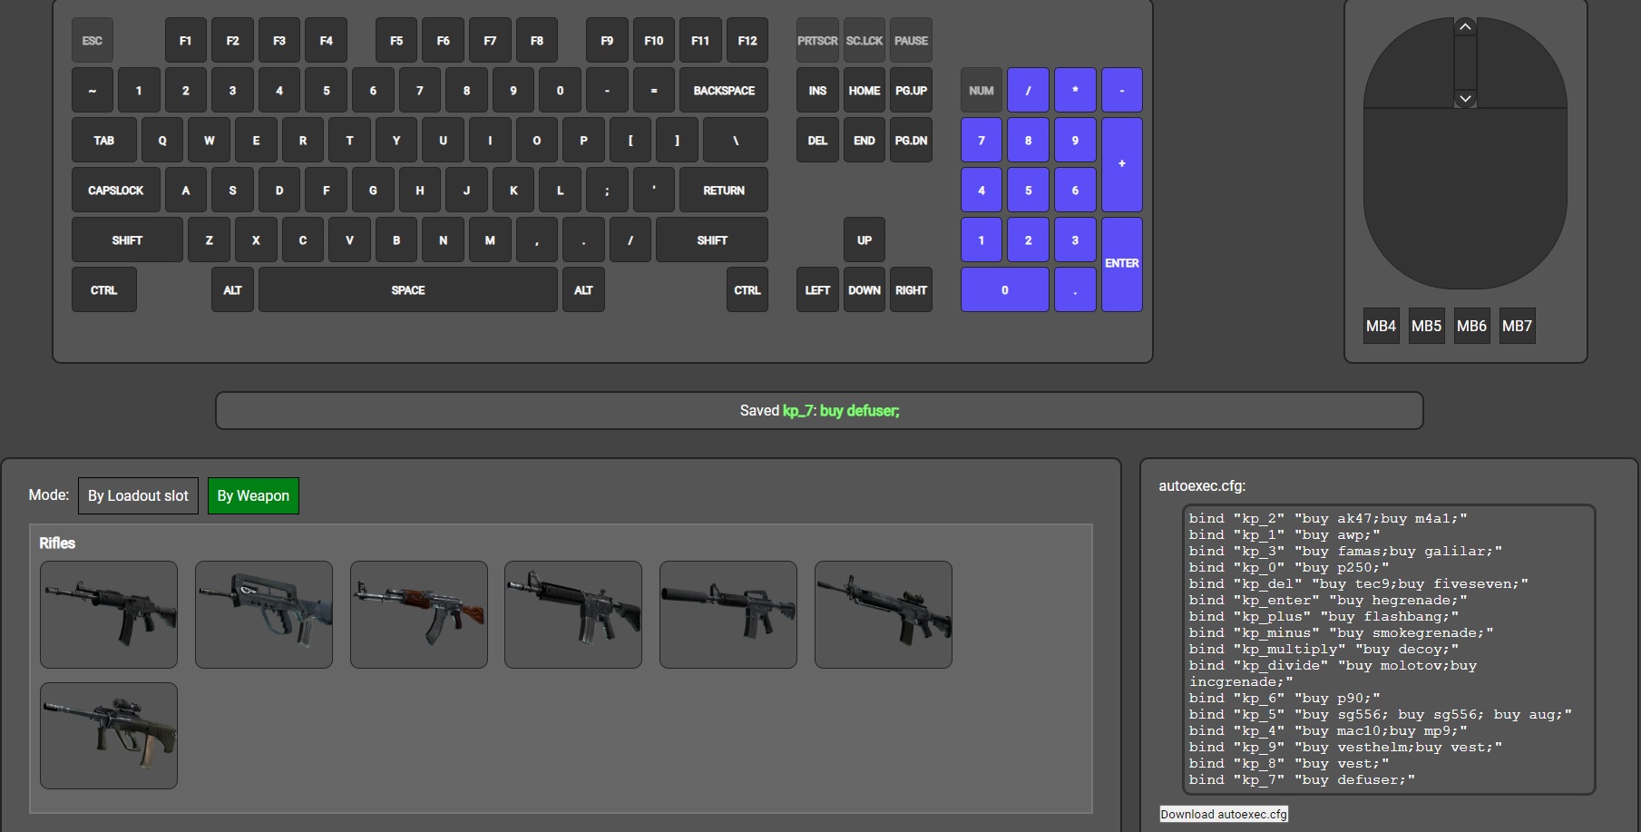This screenshot has width=1641, height=832.
Task: Choose the END key
Action: tap(864, 141)
